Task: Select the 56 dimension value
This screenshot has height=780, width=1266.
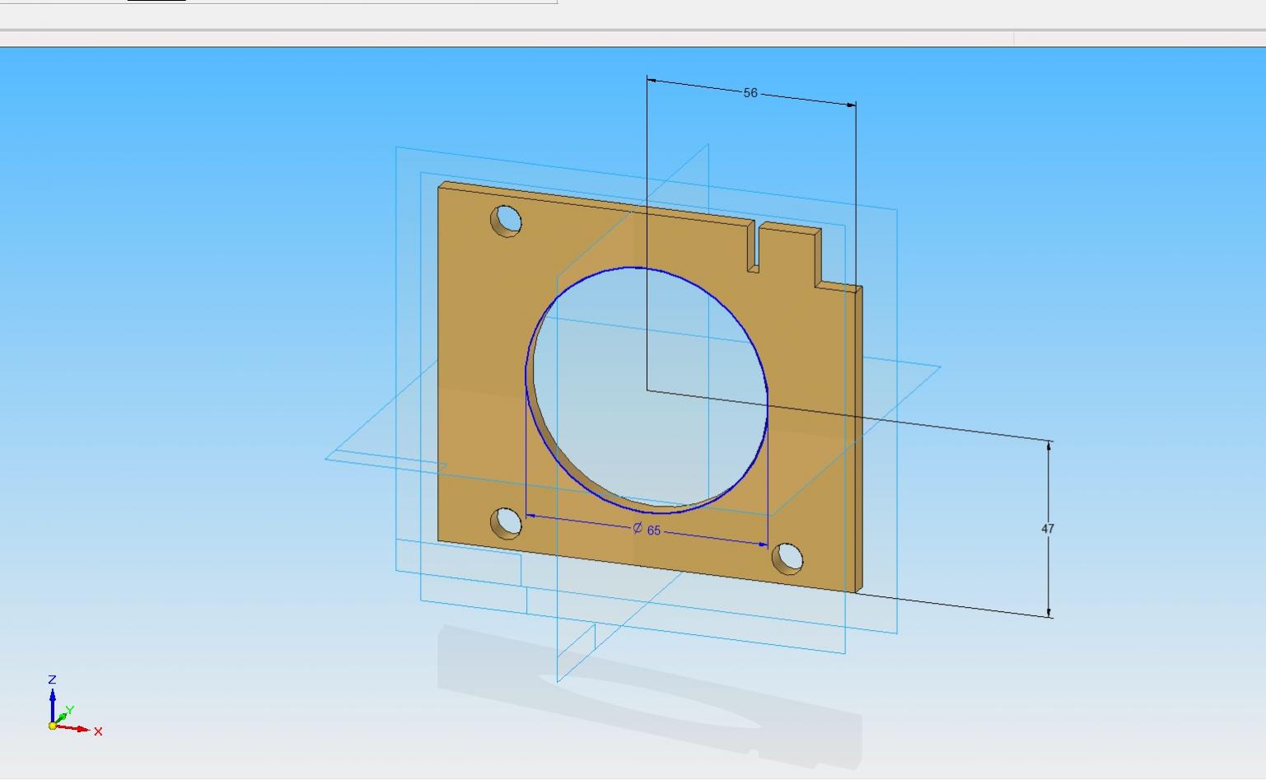Action: click(750, 93)
